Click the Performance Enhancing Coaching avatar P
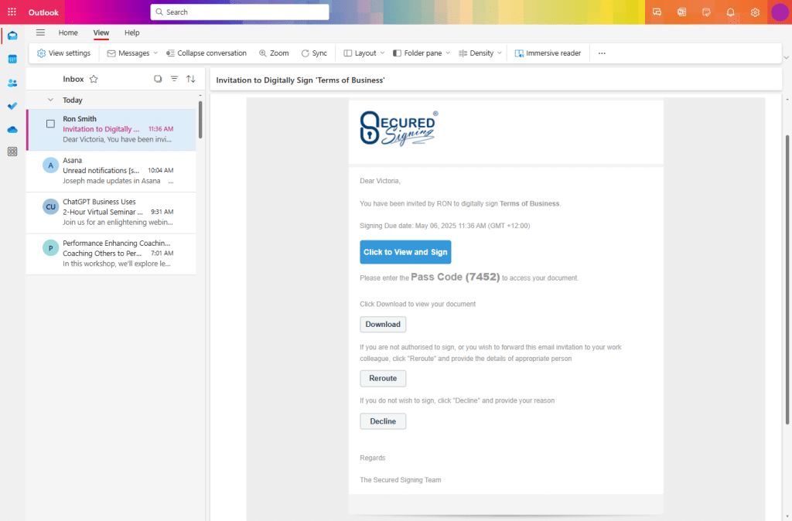 click(x=50, y=248)
